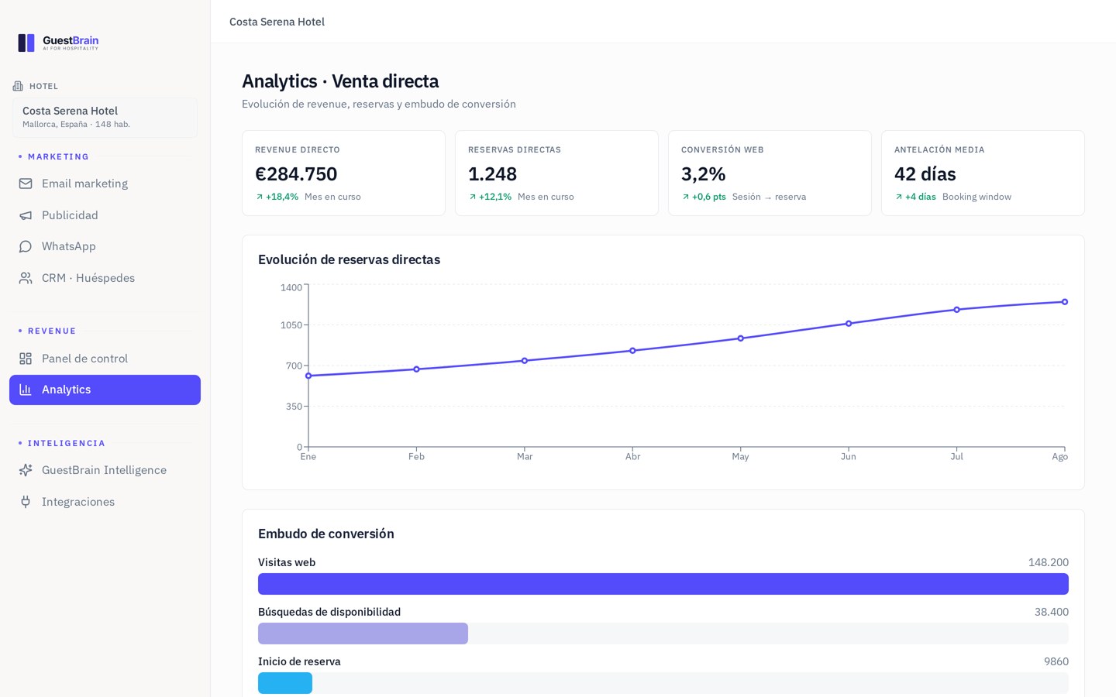Navigate to CRM · Huéspedes
Image resolution: width=1116 pixels, height=697 pixels.
pos(105,278)
